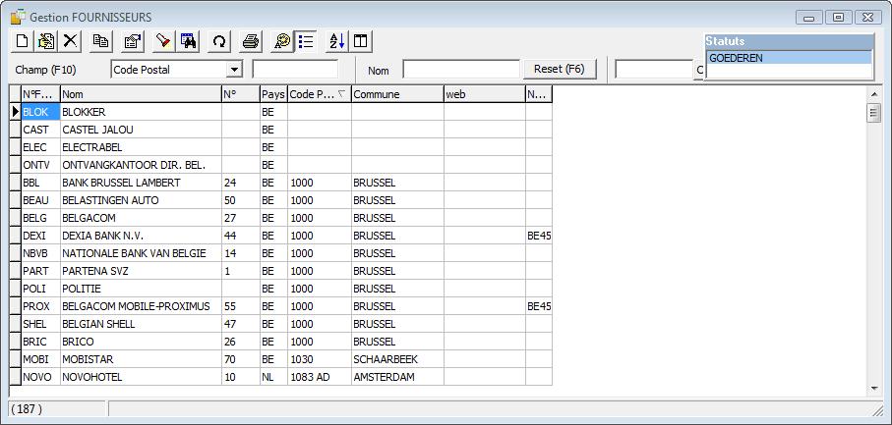892x425 pixels.
Task: Click the SCHAARBEEK commune cell
Action: [x=397, y=359]
